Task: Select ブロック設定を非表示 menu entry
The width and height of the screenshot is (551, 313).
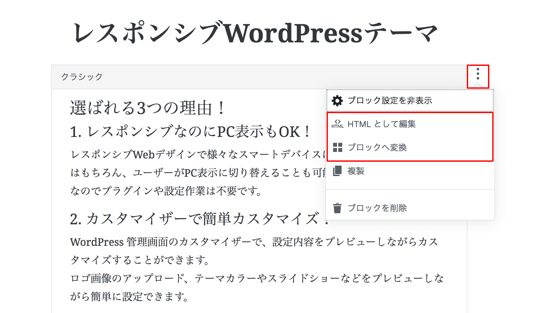Action: click(x=410, y=100)
